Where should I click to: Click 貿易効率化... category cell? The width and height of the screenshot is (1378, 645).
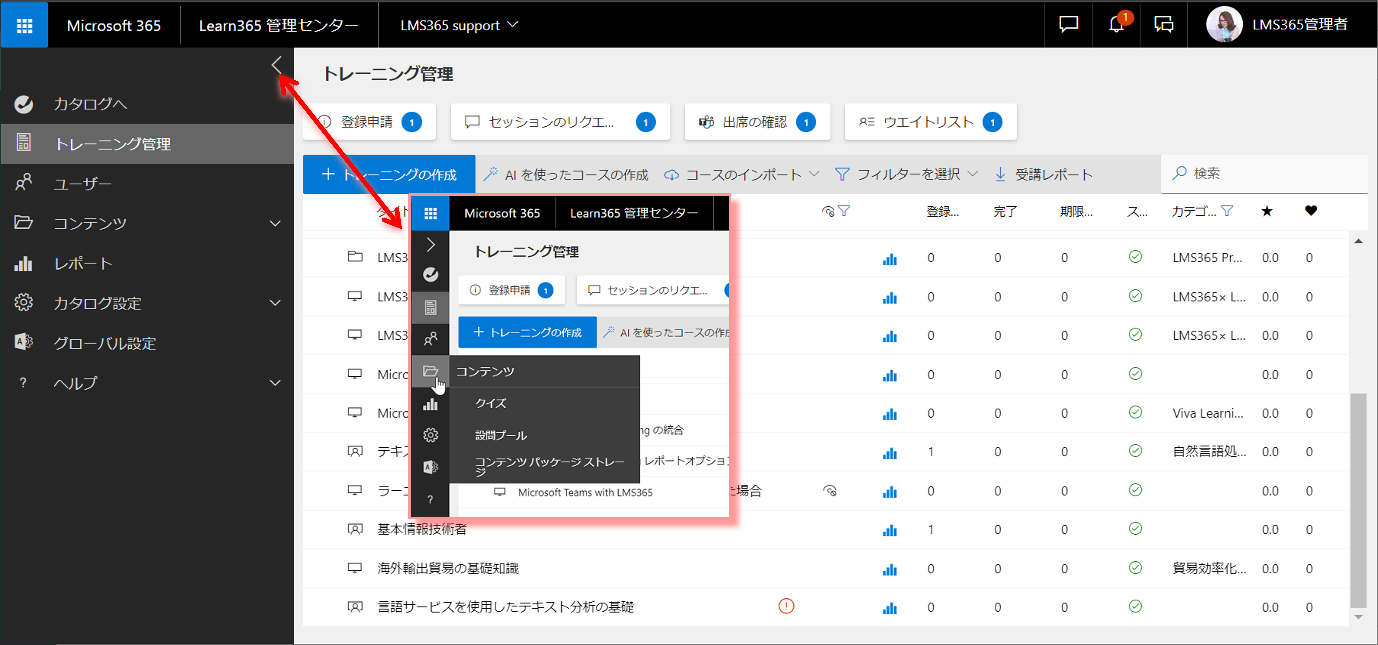(1209, 568)
